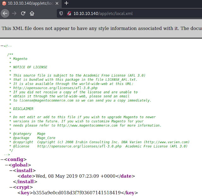The height and width of the screenshot is (196, 202).
Task: Collapse the XML comment block
Action: pyautogui.click(x=2, y=46)
